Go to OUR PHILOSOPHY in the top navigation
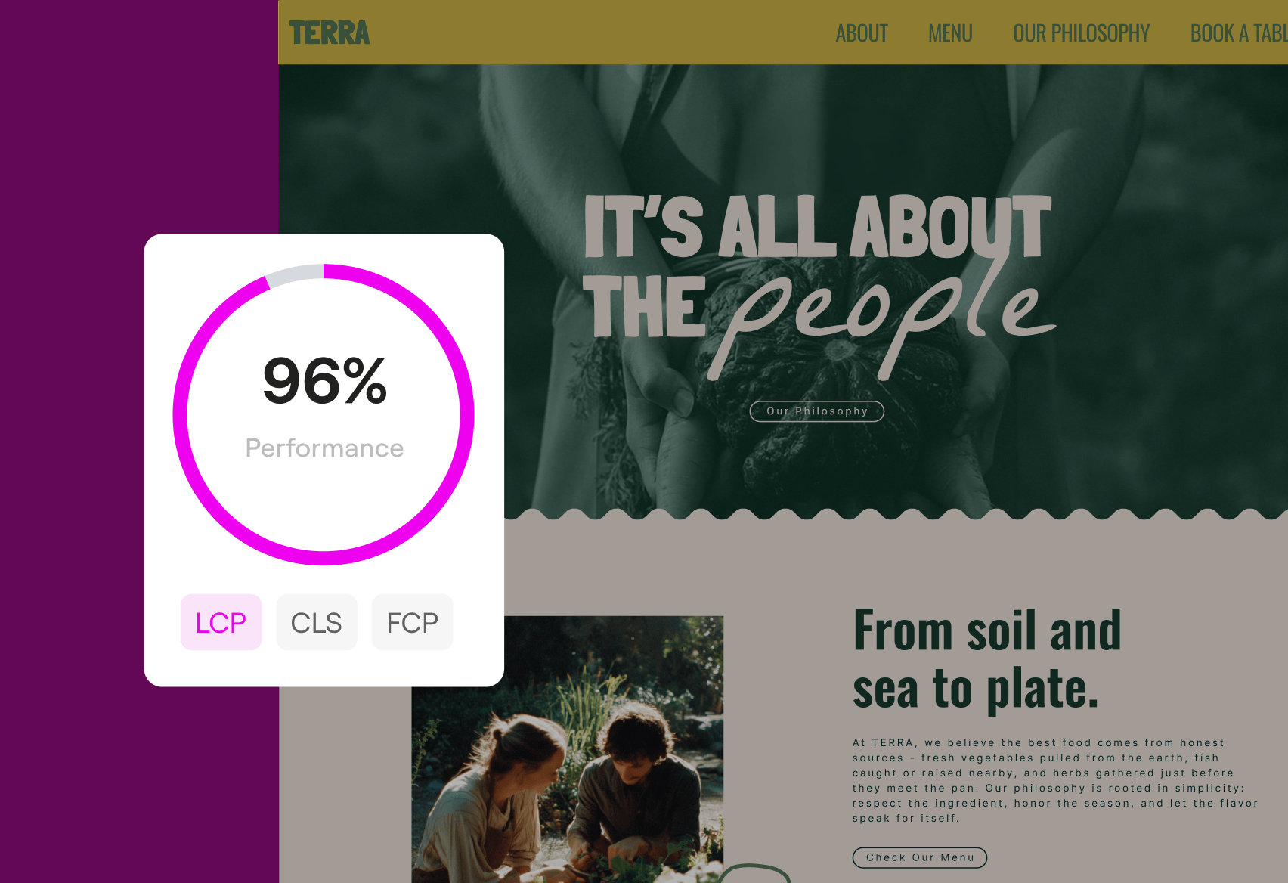The height and width of the screenshot is (883, 1288). pos(1081,33)
